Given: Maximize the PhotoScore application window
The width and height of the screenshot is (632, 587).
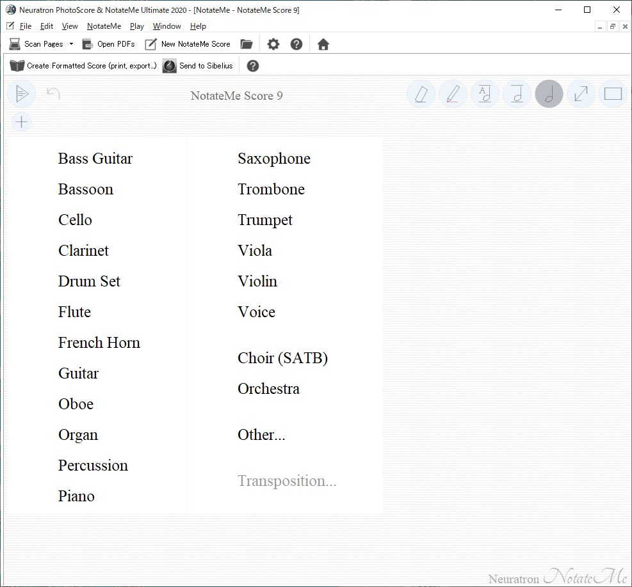Looking at the screenshot, I should click(587, 10).
